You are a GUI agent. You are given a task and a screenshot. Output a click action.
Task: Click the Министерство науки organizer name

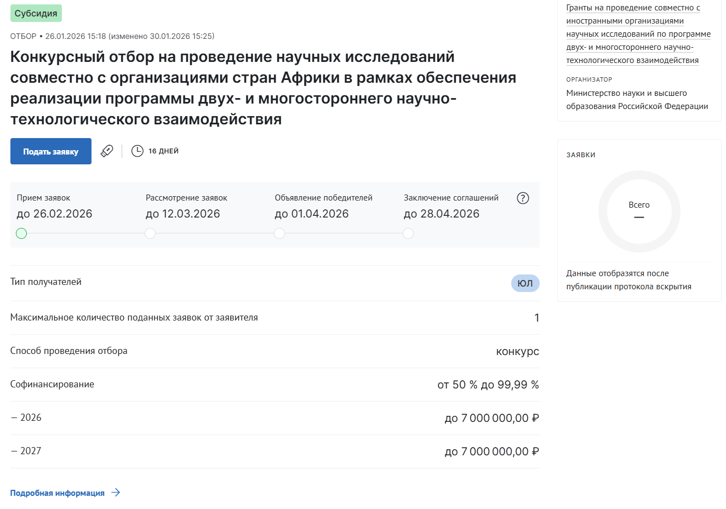tap(637, 100)
